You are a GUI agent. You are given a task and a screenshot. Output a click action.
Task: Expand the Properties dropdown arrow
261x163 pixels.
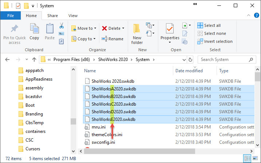[x=170, y=42]
